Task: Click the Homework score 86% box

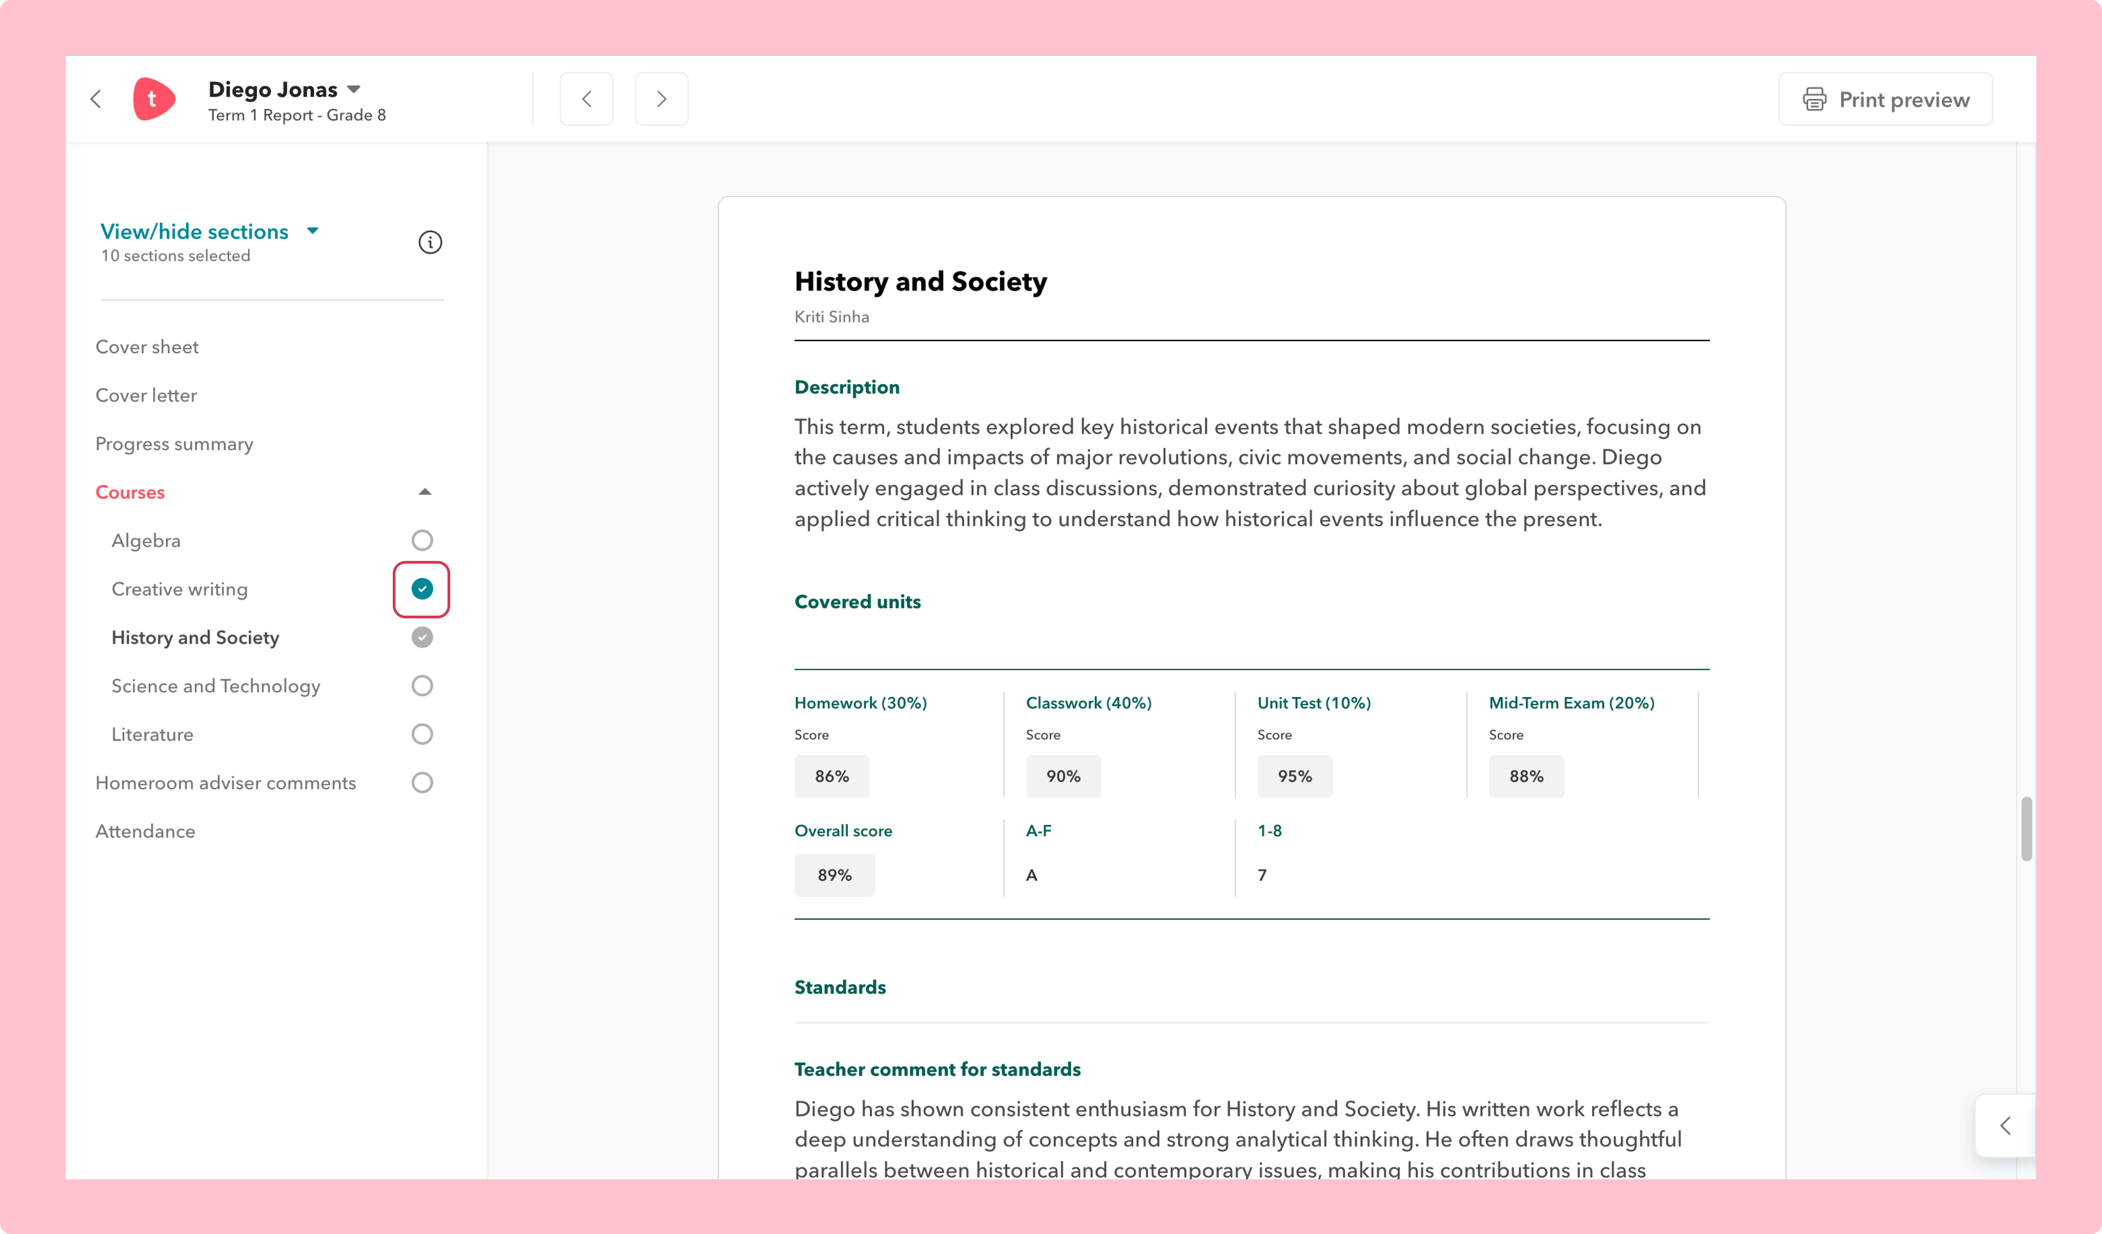Action: [832, 776]
